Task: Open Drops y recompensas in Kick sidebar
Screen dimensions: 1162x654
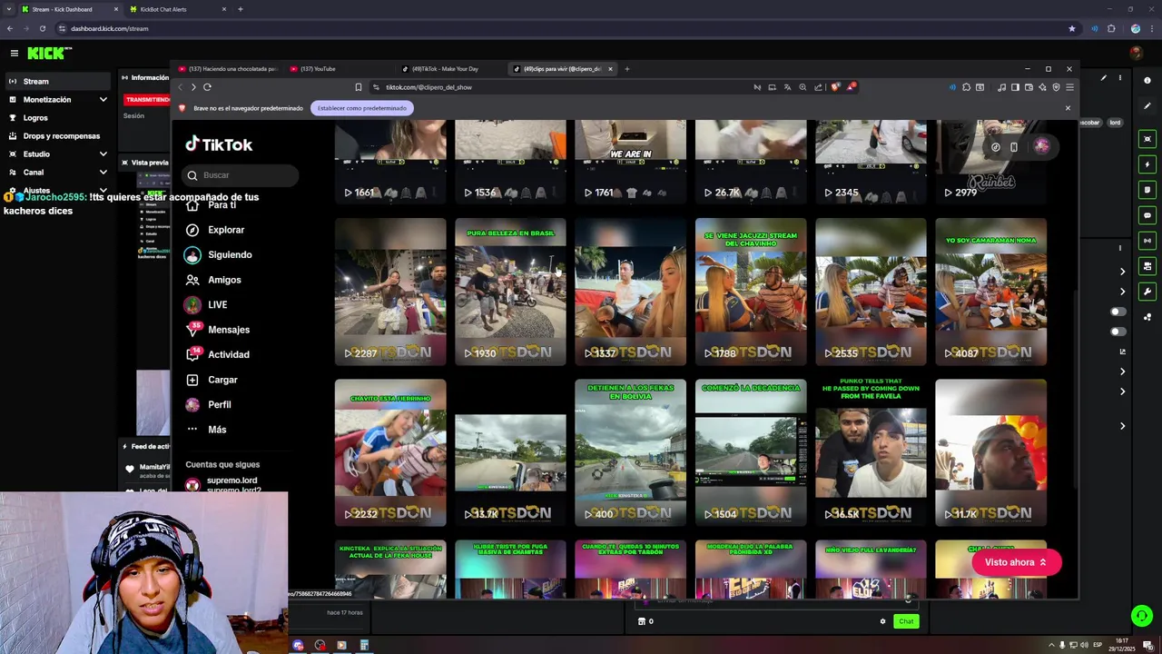Action: [56, 136]
